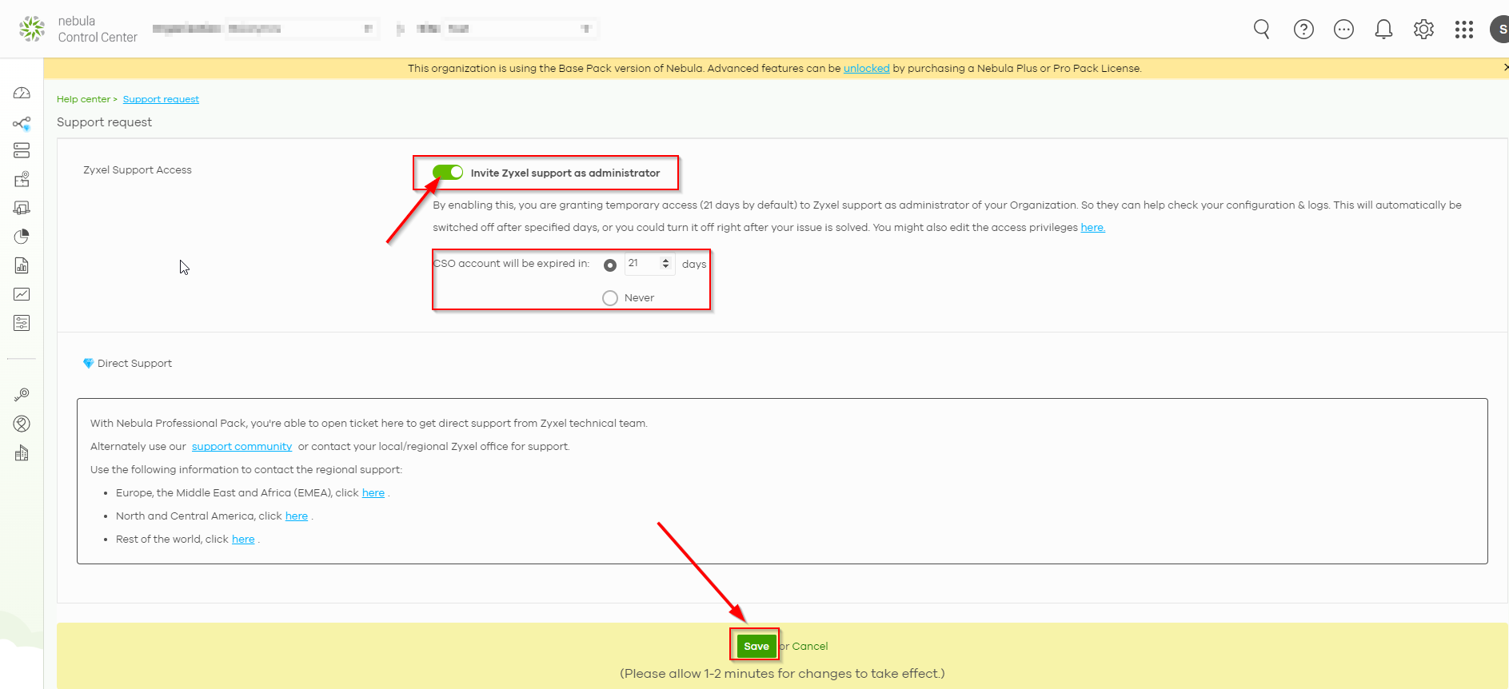The image size is (1509, 689).
Task: Click the chat bubble more icon
Action: click(1343, 30)
